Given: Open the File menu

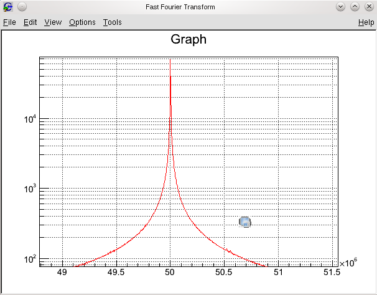Looking at the screenshot, I should [x=9, y=22].
